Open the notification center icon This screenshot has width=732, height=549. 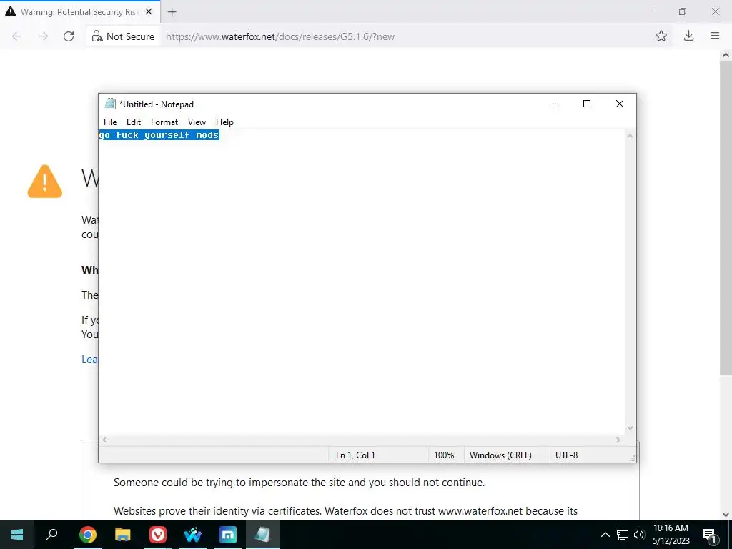click(x=710, y=535)
